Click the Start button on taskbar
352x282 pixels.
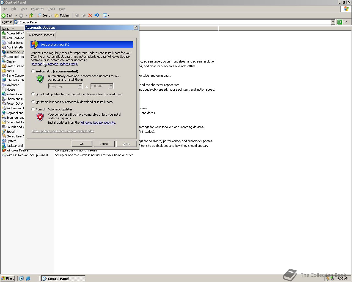[x=8, y=278]
